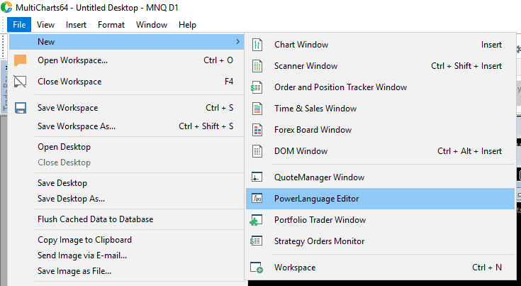Image resolution: width=521 pixels, height=286 pixels.
Task: Select Save Desktop
Action: (x=127, y=183)
